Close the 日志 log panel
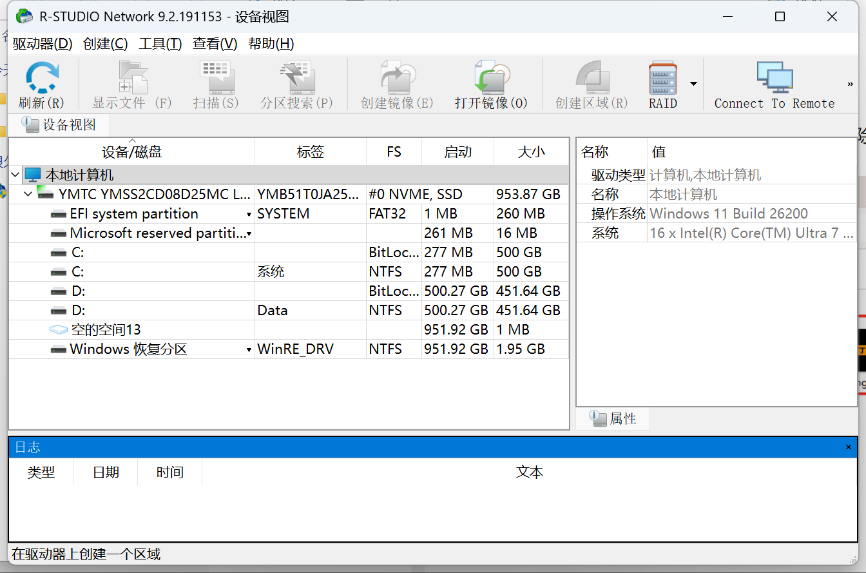Viewport: 866px width, 573px height. coord(850,447)
